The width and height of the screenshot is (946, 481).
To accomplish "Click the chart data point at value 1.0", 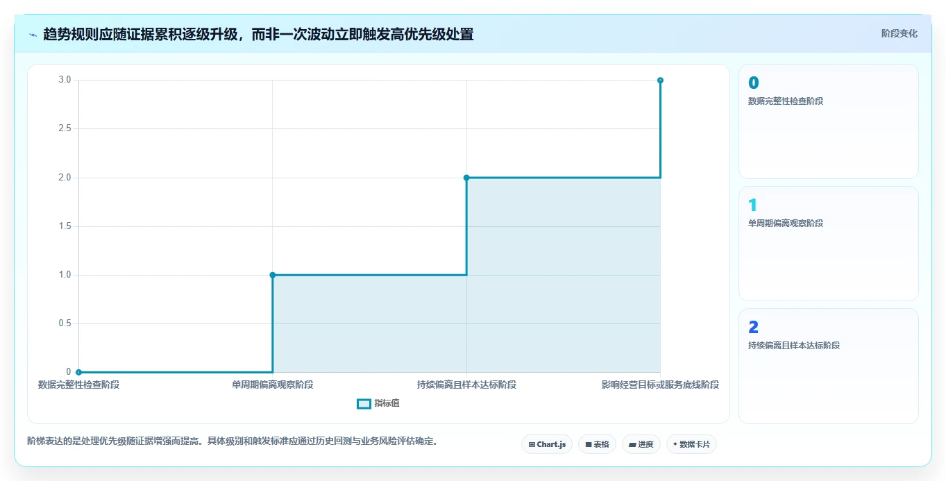I will (x=273, y=275).
